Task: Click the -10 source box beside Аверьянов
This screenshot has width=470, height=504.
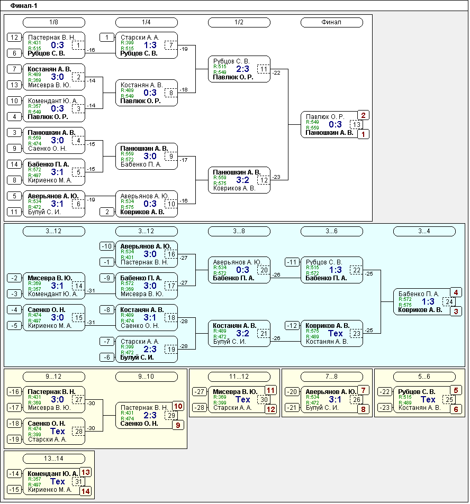Action: [107, 246]
